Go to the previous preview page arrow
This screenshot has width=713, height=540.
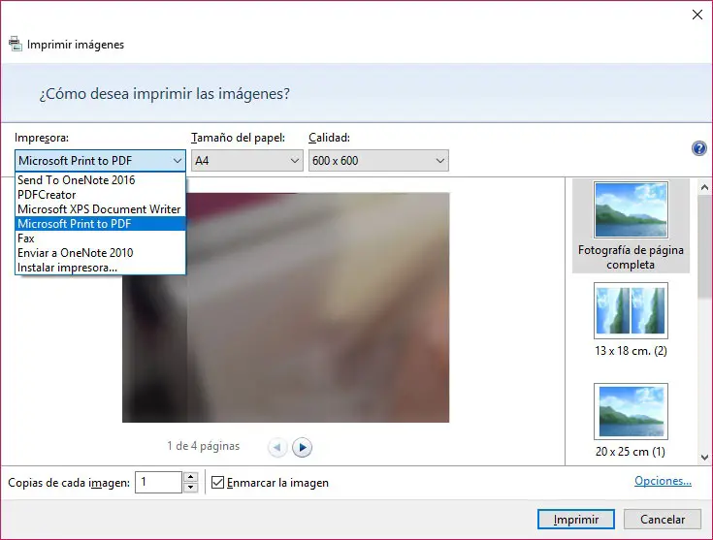(x=277, y=447)
